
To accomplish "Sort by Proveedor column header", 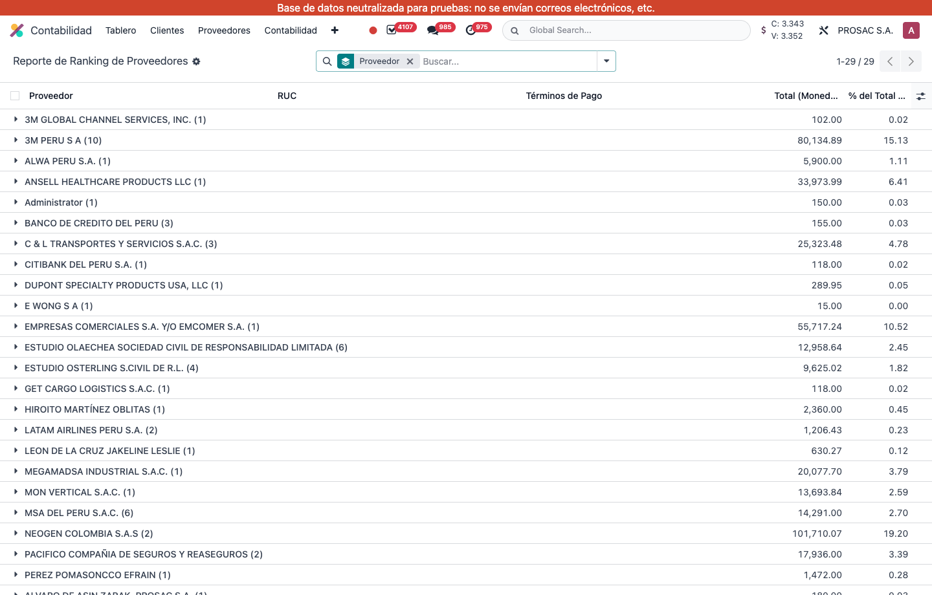I will click(51, 96).
